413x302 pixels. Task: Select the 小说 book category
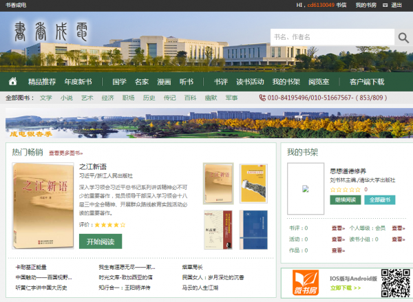(x=66, y=98)
